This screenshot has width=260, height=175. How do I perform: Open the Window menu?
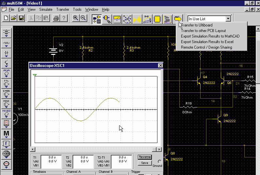[x=92, y=9]
